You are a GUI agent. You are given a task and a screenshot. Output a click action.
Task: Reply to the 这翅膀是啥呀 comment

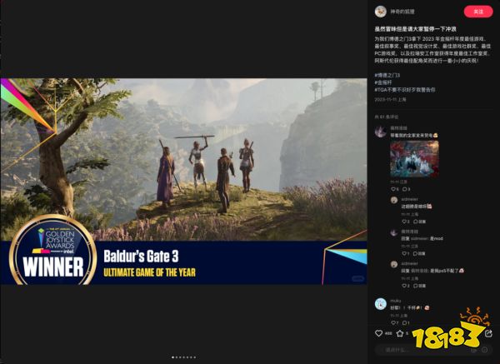(x=419, y=222)
